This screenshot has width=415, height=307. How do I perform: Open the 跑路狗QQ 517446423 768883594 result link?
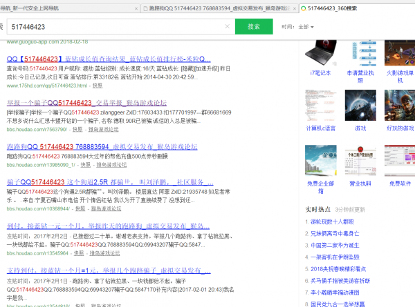[102, 146]
